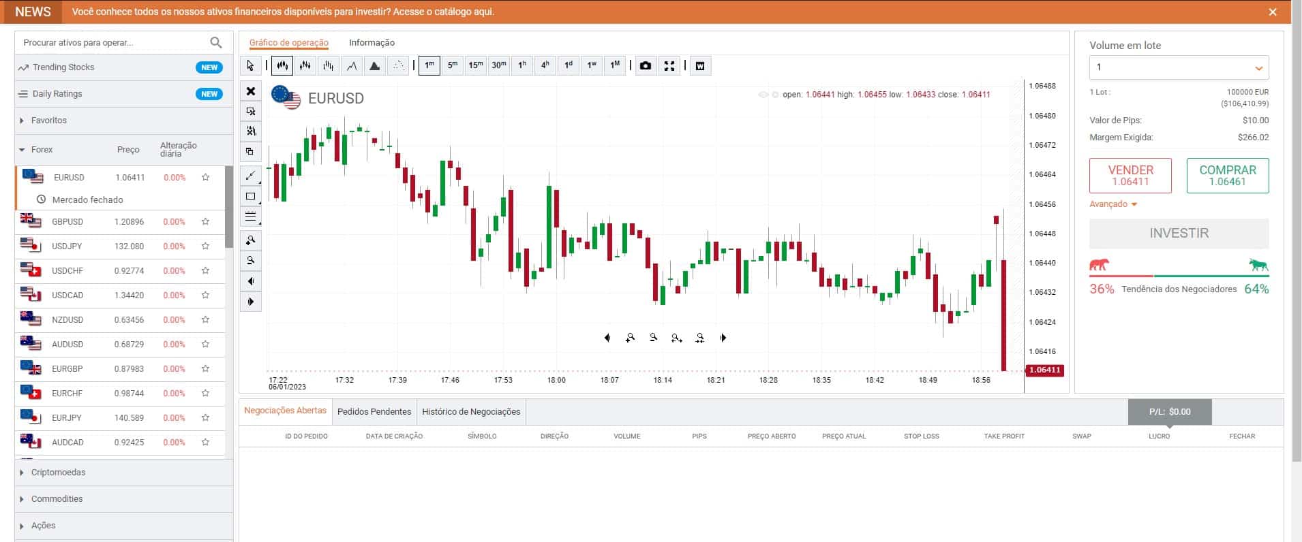This screenshot has height=542, width=1302.
Task: Toggle favorite star for GBPUSD
Action: click(205, 221)
